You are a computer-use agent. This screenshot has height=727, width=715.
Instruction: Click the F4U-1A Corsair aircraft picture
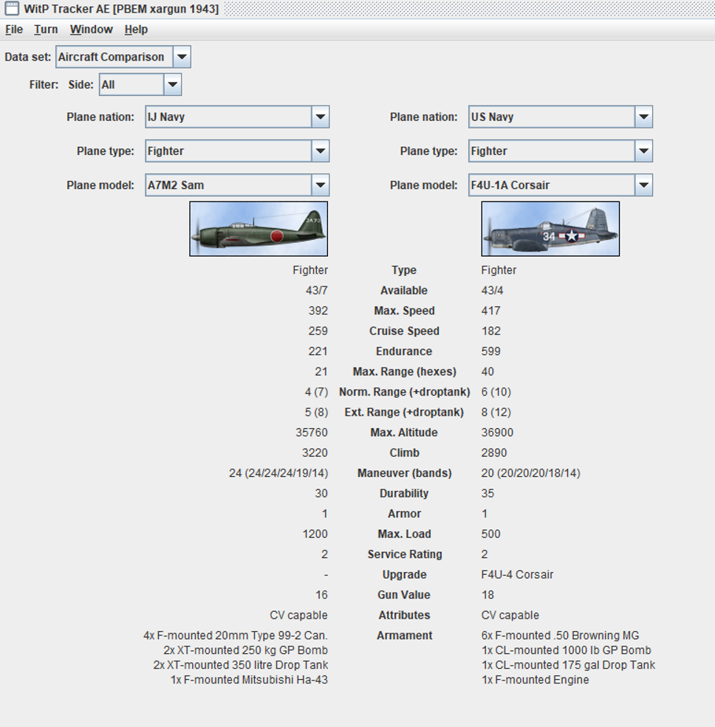click(x=550, y=229)
